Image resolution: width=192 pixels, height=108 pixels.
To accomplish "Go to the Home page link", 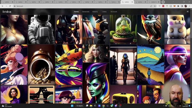I will point(76,12).
